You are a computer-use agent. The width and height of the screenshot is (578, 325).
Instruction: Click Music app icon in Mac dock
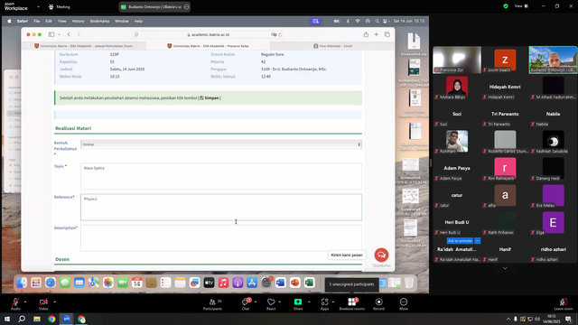coord(223,283)
